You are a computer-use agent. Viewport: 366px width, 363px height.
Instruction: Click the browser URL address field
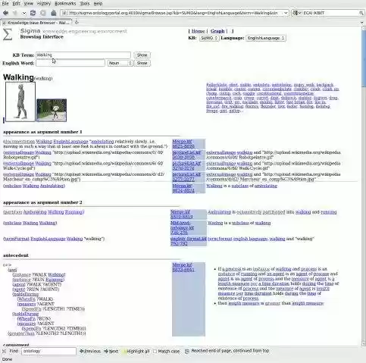coord(175,13)
